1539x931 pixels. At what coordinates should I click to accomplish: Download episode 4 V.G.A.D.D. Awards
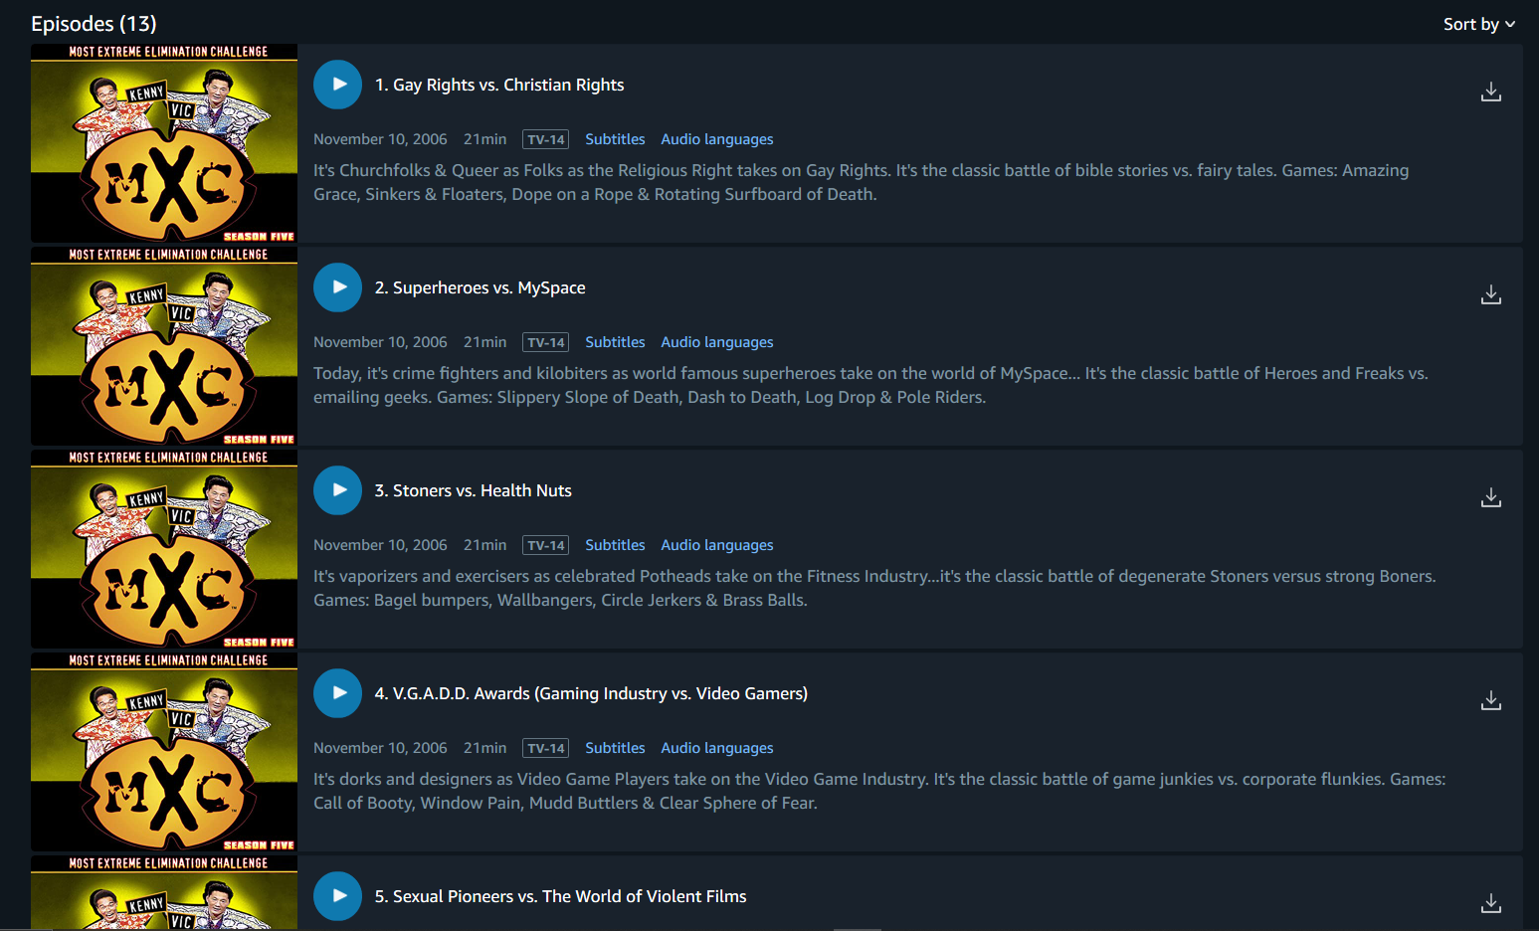tap(1490, 701)
